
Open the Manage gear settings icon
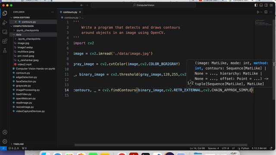5,141
